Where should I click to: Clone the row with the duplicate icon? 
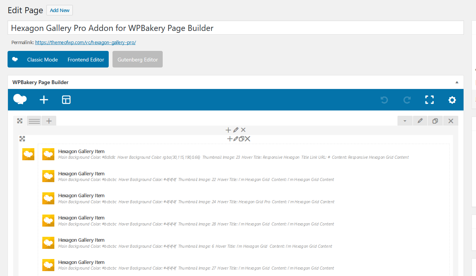pos(435,121)
